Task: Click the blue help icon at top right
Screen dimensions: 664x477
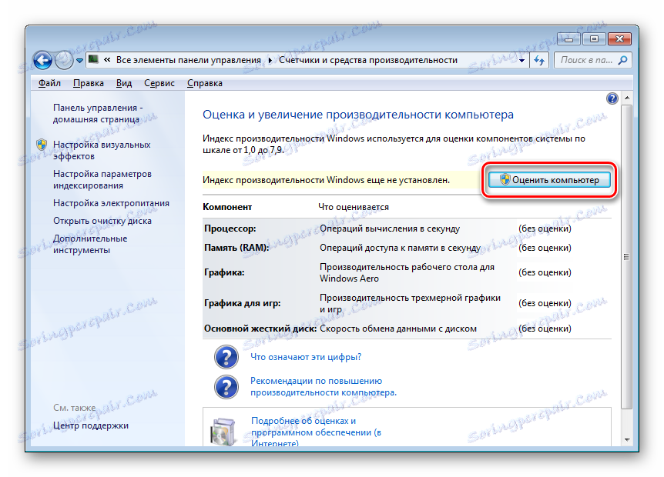Action: [612, 98]
